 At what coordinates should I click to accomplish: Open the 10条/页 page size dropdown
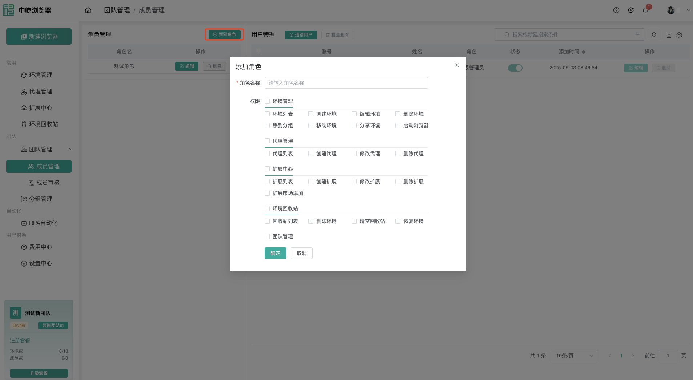click(x=575, y=356)
